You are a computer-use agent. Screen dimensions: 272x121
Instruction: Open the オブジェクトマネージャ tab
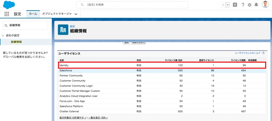pos(57,14)
